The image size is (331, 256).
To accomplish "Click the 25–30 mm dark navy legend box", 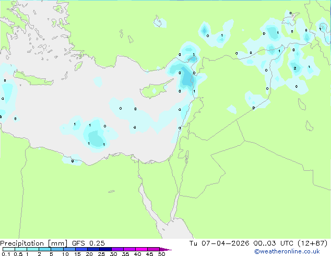I will tap(105, 249).
